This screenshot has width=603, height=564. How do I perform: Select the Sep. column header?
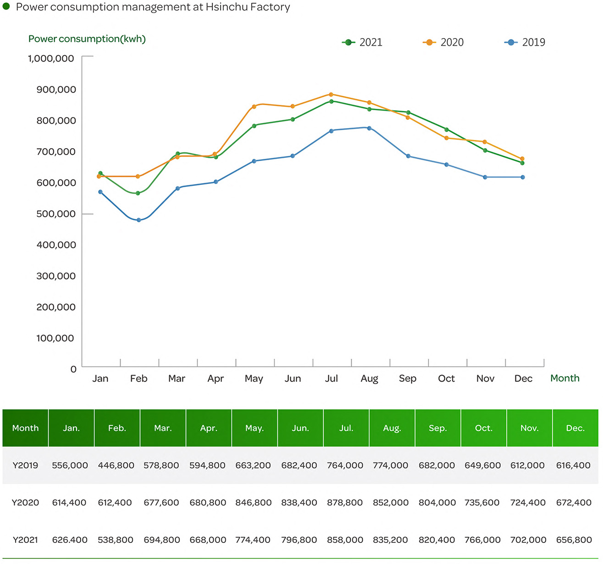pos(438,428)
